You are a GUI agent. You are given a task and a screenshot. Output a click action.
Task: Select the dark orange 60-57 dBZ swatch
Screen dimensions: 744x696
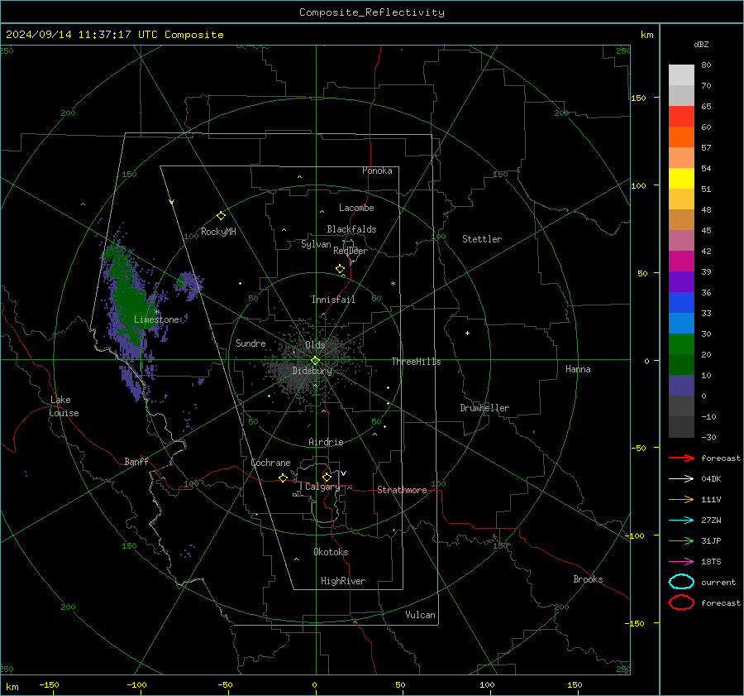coord(681,137)
